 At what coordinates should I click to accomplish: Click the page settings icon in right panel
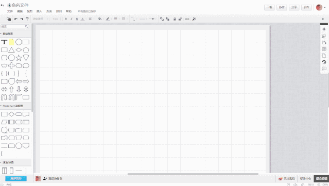point(324,56)
